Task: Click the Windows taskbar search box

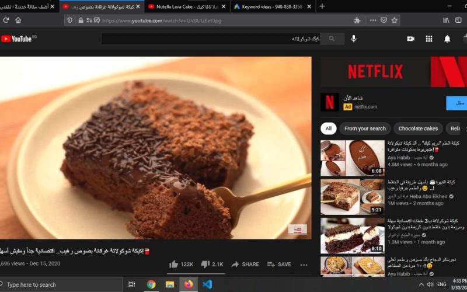Action: pyautogui.click(x=61, y=284)
